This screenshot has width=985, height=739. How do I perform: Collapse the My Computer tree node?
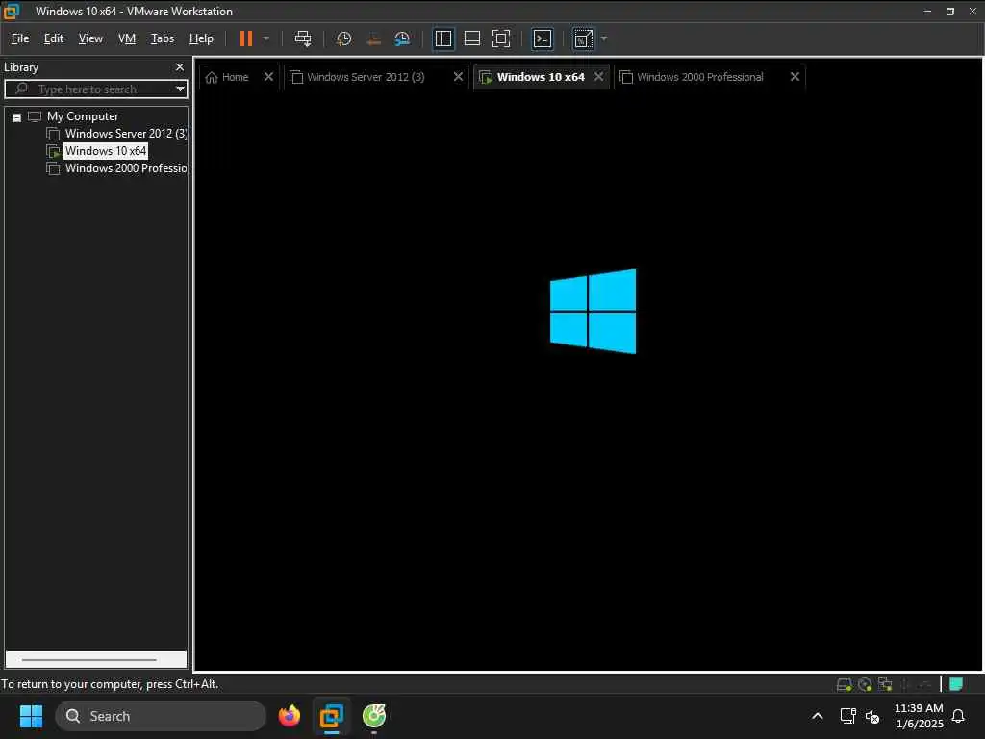[17, 117]
